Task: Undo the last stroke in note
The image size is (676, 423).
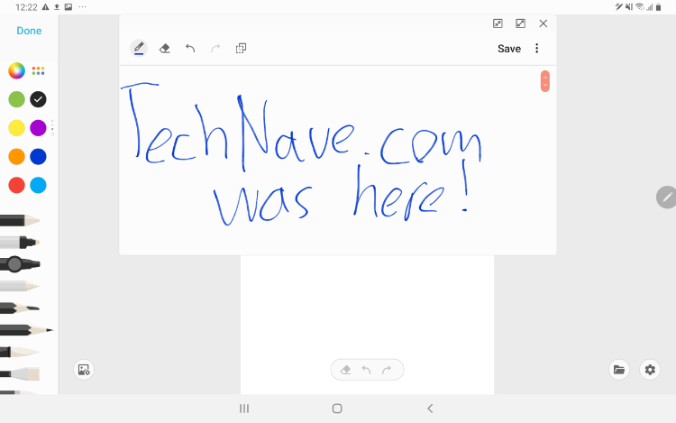Action: (190, 48)
